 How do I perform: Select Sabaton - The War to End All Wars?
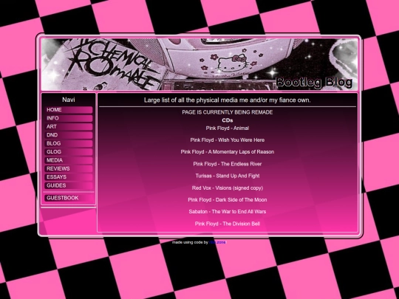pos(228,212)
